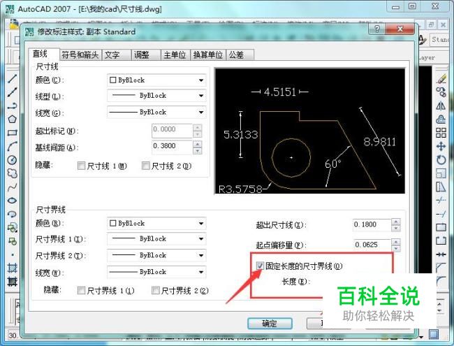This screenshot has width=454, height=346.
Task: Click the dialog help question-mark button
Action: [376, 29]
